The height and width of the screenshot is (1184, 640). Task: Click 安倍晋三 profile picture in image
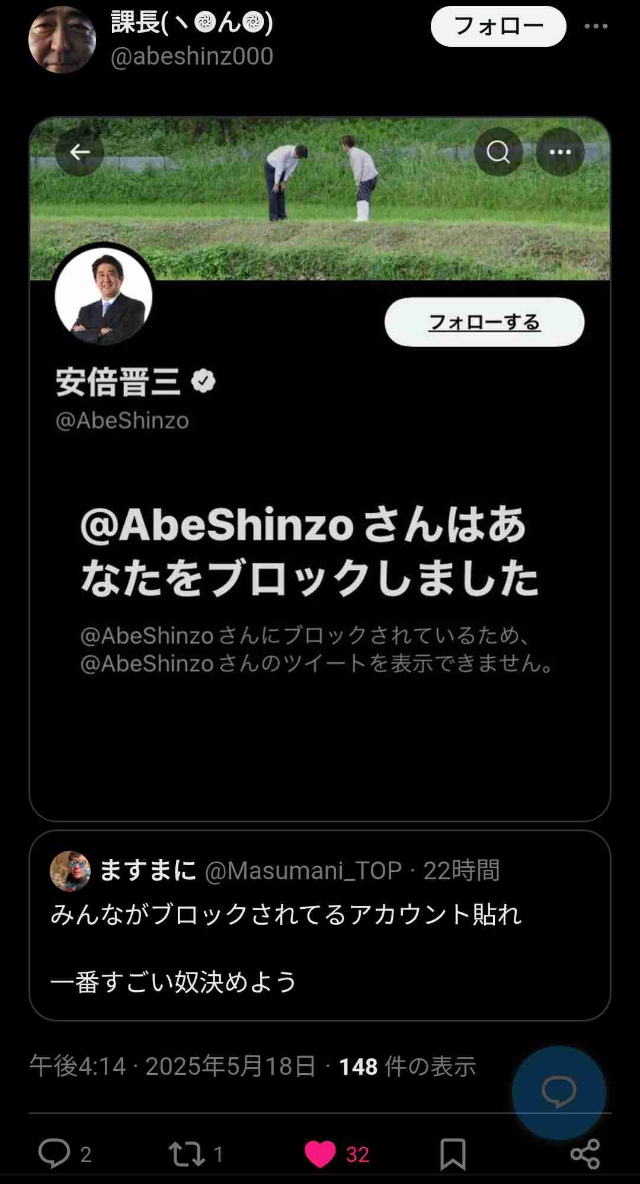104,296
